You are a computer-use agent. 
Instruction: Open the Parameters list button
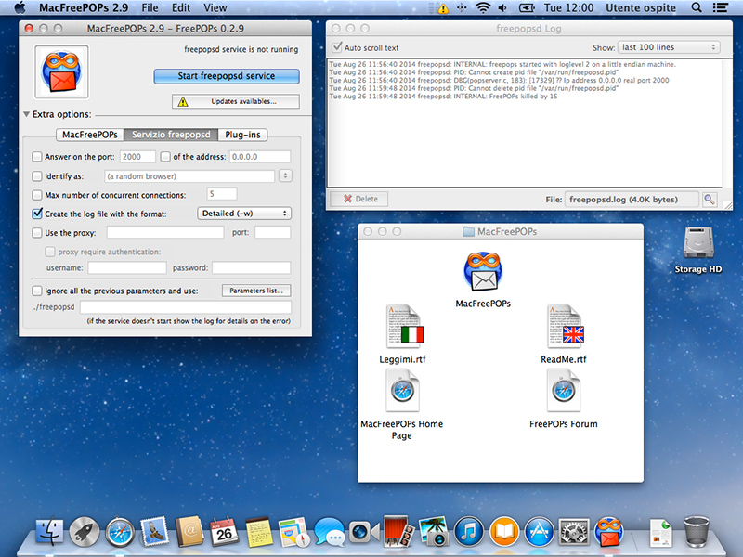click(256, 291)
